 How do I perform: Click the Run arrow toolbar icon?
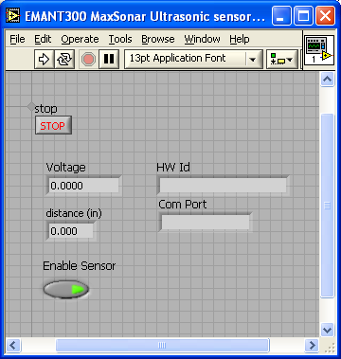(44, 59)
